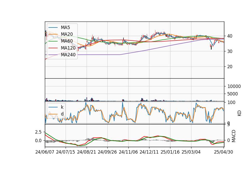Click the green MA60 legend line sample
This screenshot has width=249, height=179.
pyautogui.click(x=53, y=41)
